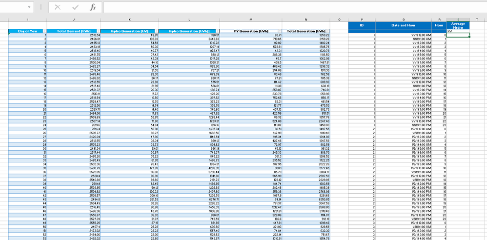Open the Name Box dropdown arrow

(29, 7)
